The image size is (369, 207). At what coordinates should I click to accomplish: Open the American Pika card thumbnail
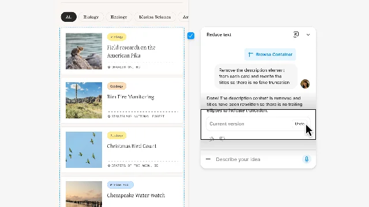tap(84, 51)
